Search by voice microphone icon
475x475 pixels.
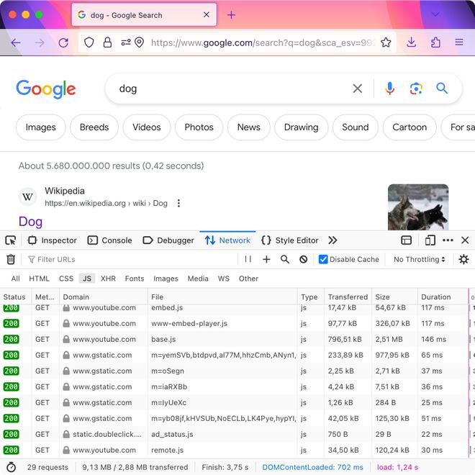coord(389,89)
